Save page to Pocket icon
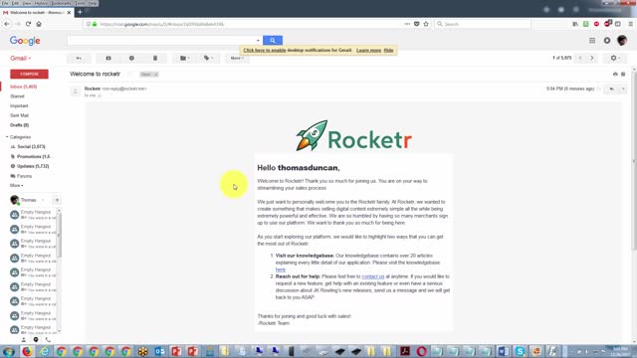 tap(416, 24)
